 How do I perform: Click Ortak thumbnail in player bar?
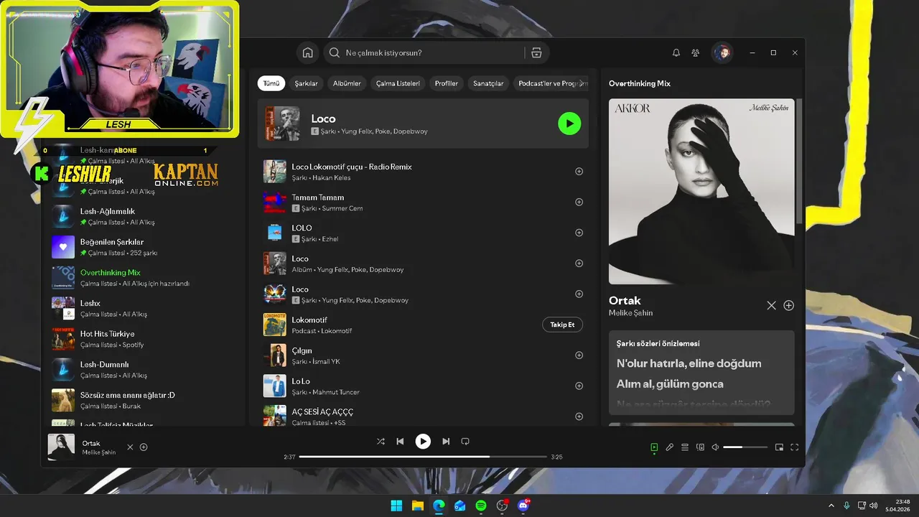coord(61,447)
